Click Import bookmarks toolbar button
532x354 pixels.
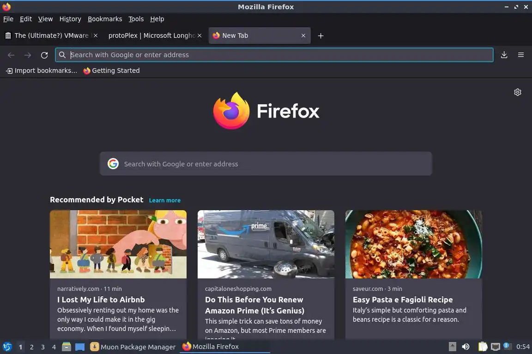[42, 71]
